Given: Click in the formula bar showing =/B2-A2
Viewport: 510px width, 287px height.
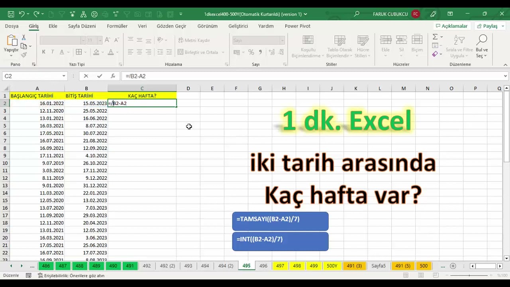Looking at the screenshot, I should tap(313, 76).
